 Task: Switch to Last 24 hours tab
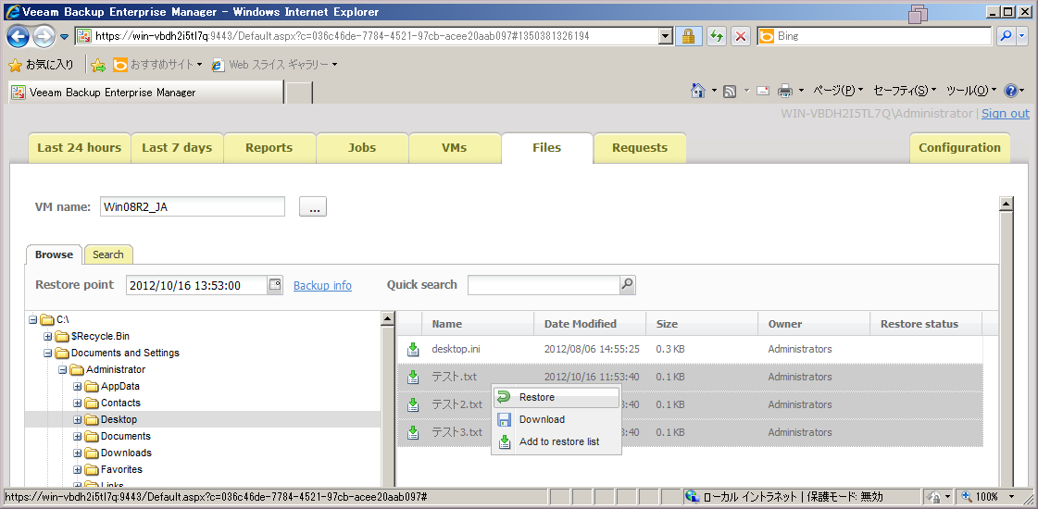tap(80, 147)
